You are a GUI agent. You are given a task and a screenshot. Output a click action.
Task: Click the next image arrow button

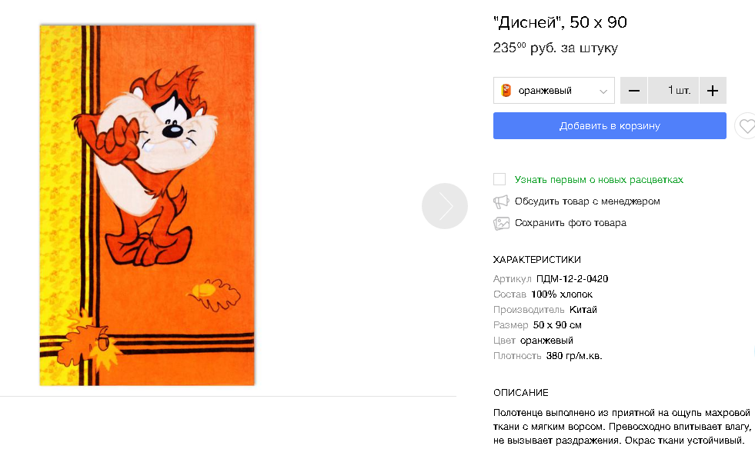point(444,206)
